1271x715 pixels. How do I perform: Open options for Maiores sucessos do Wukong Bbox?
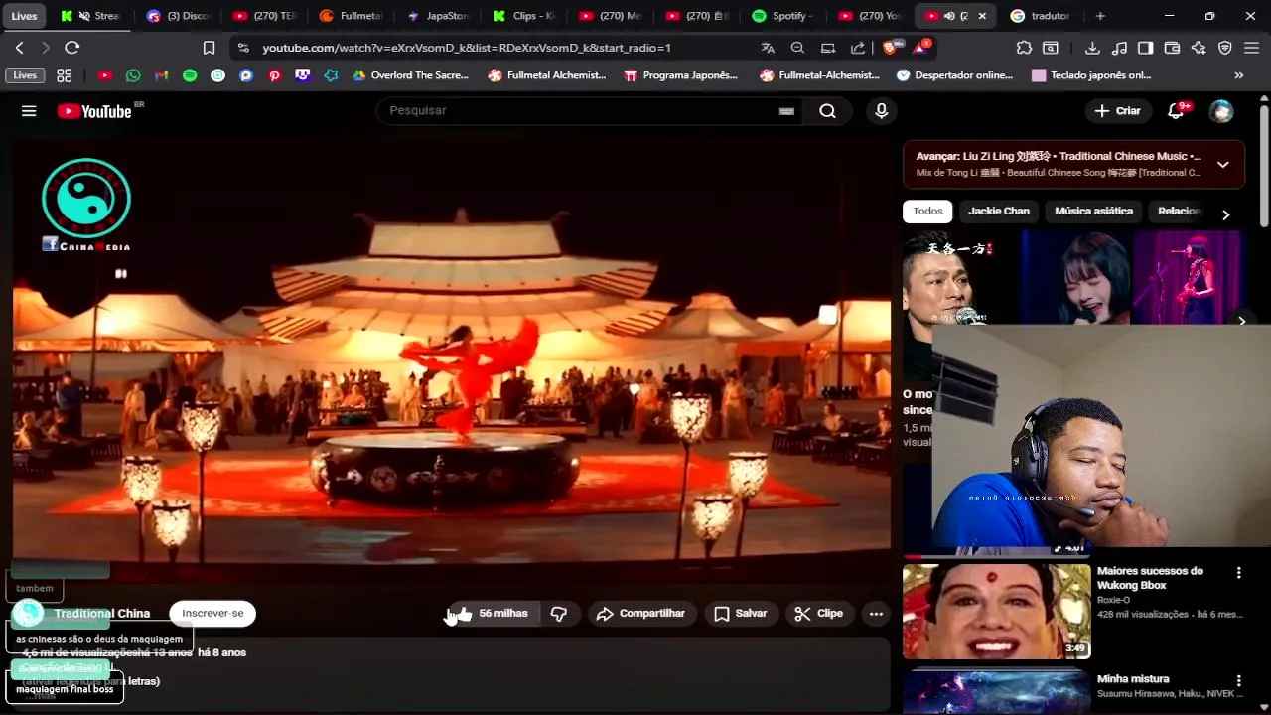(x=1238, y=573)
